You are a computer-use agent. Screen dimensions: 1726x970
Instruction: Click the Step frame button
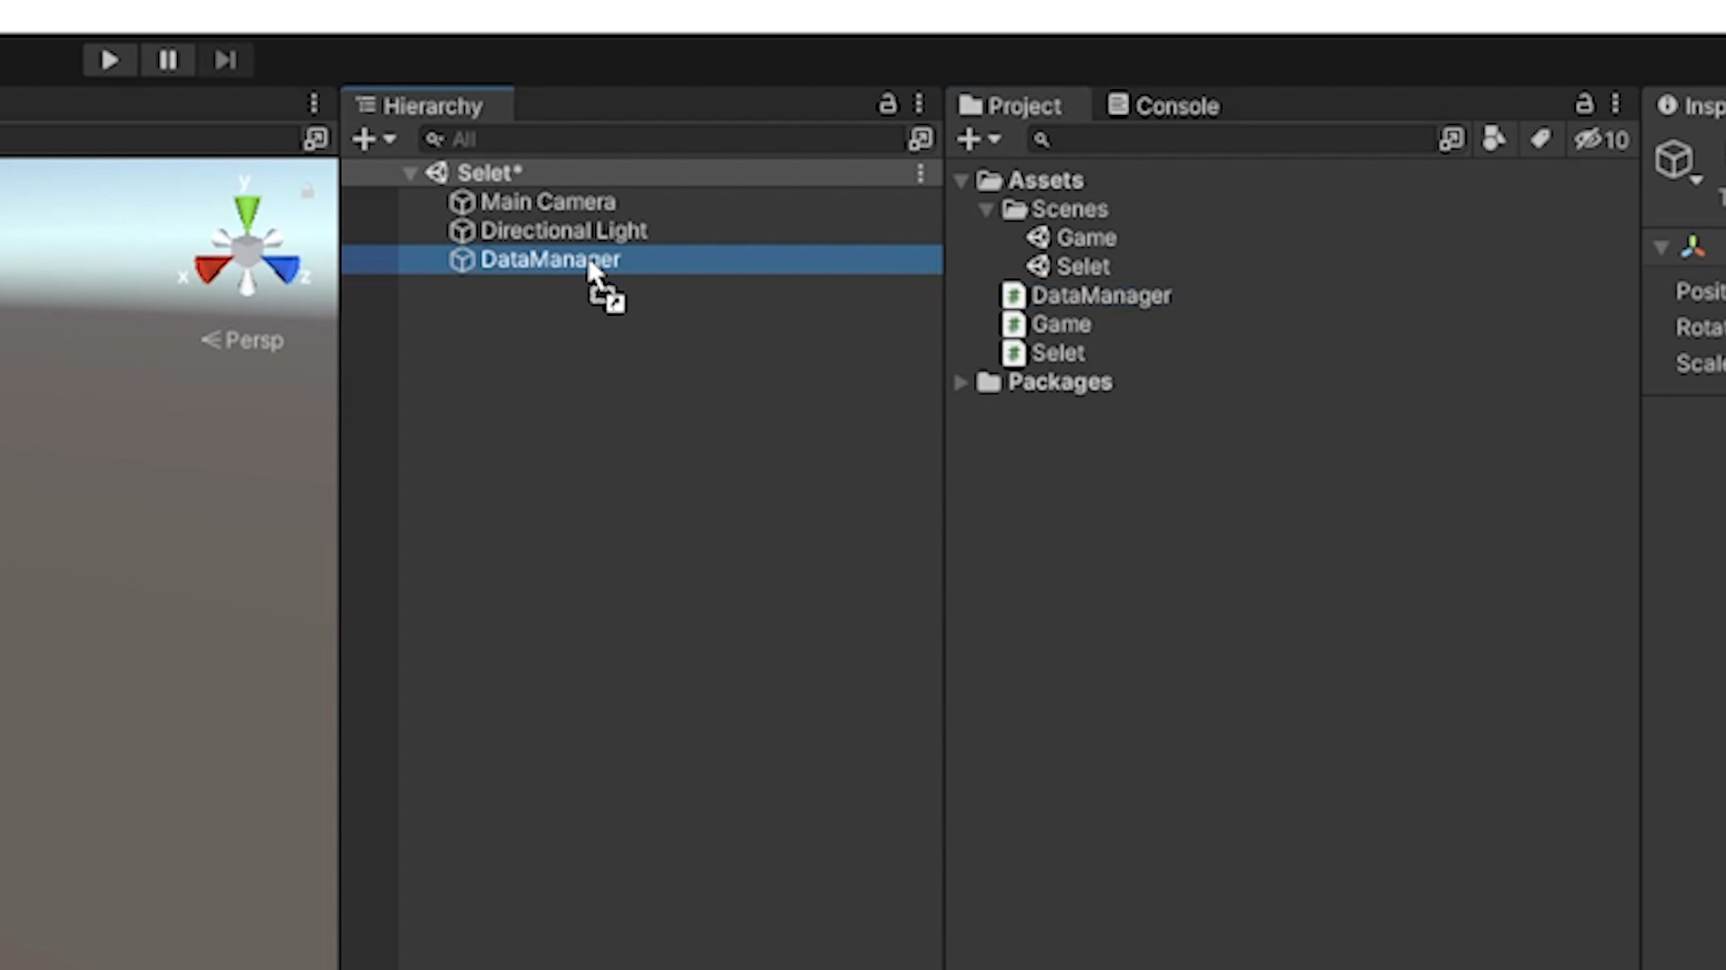pos(225,60)
